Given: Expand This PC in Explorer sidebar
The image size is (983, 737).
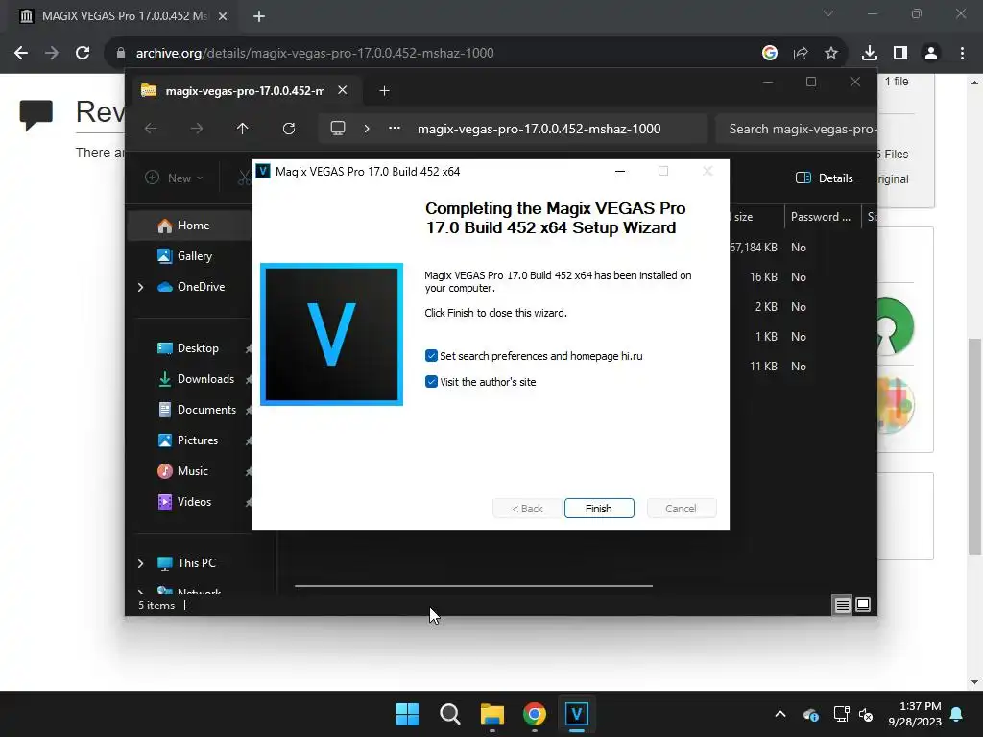Looking at the screenshot, I should coord(140,563).
